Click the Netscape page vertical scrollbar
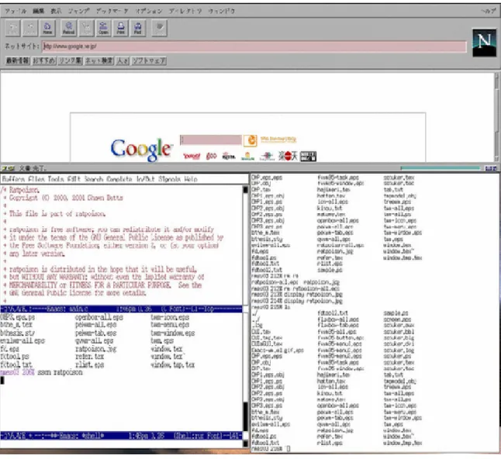 point(497,117)
